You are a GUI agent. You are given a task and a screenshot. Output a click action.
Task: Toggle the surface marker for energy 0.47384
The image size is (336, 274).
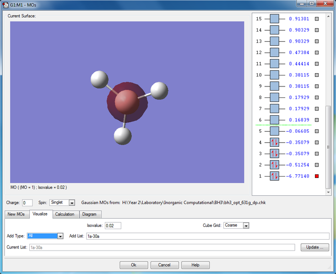pyautogui.click(x=317, y=53)
